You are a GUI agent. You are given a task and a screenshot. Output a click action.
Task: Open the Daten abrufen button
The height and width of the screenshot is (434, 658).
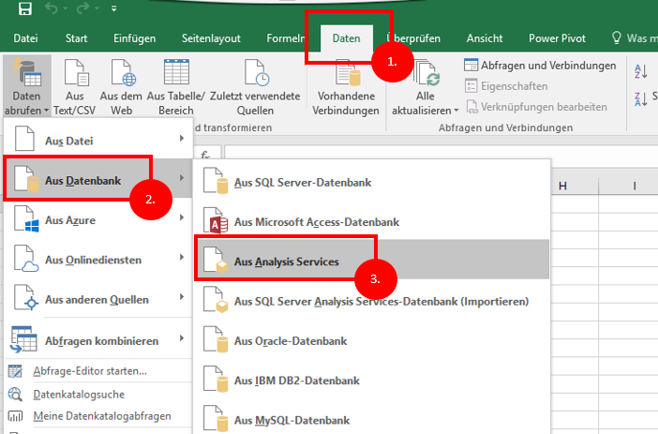point(27,87)
